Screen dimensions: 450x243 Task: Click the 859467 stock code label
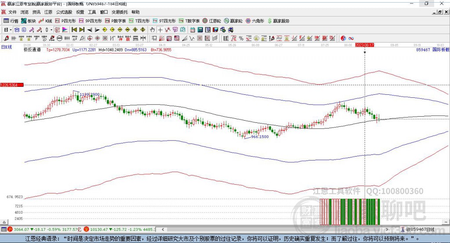coord(423,50)
